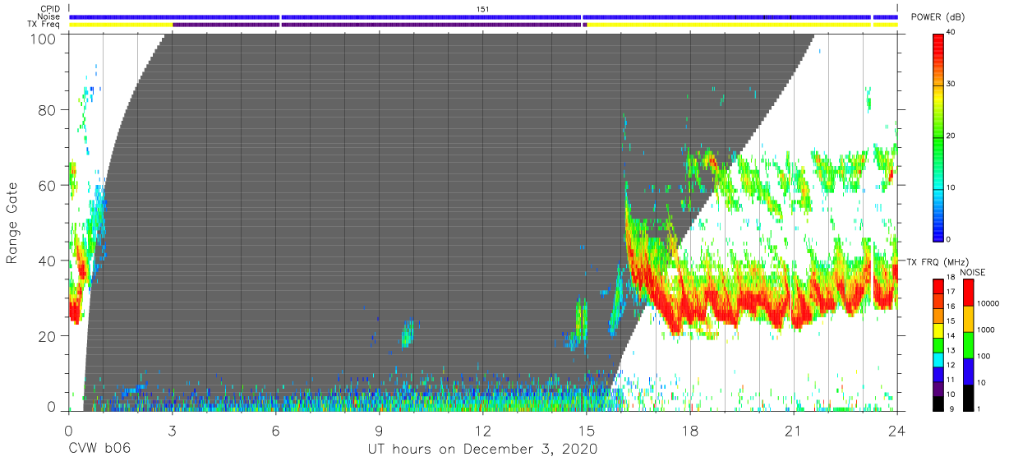This screenshot has width=1009, height=466.
Task: Click the 'Noise' row label
Action: (49, 16)
